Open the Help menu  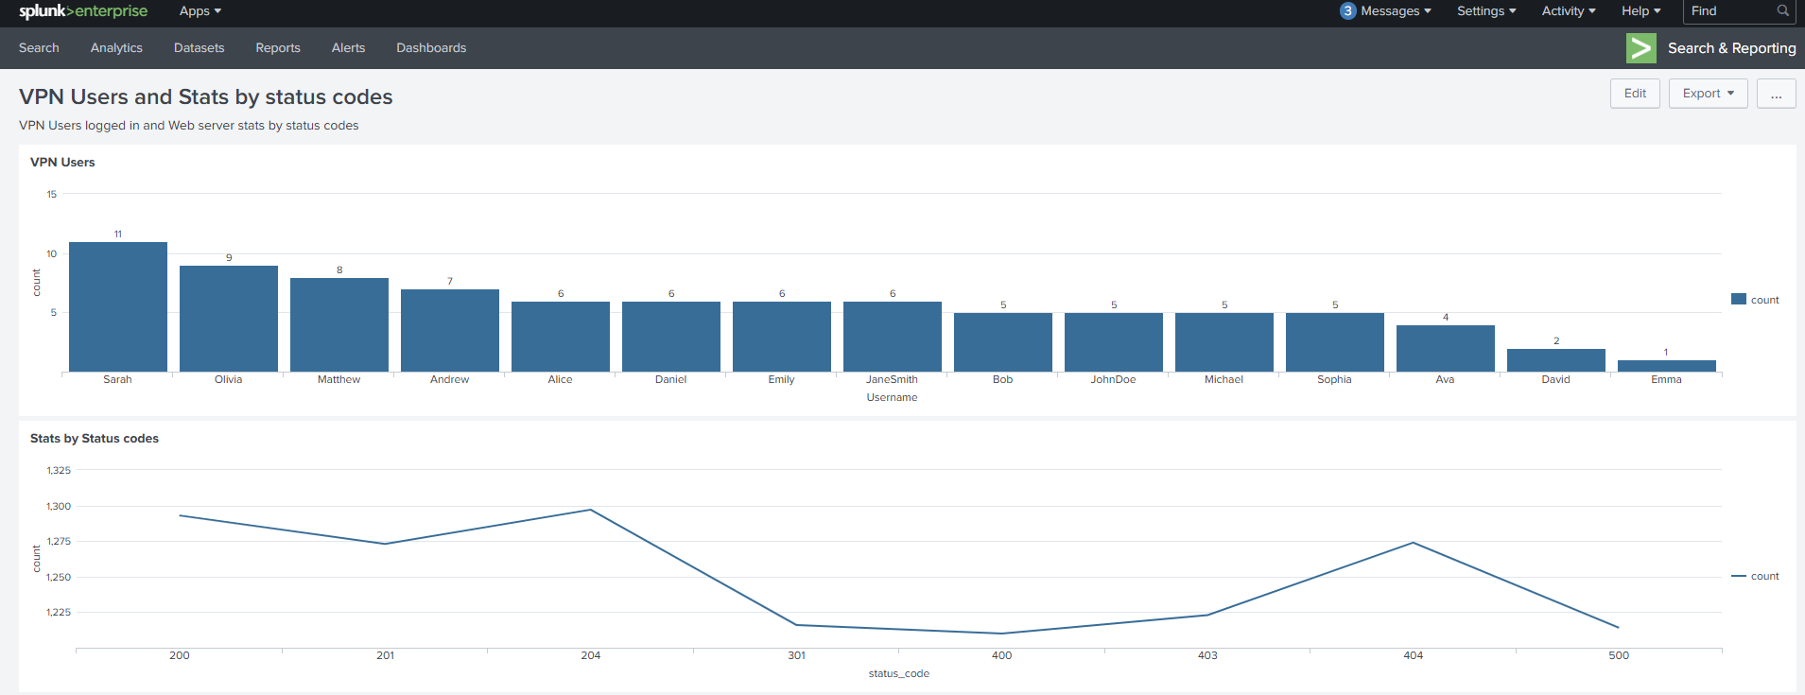[1640, 11]
